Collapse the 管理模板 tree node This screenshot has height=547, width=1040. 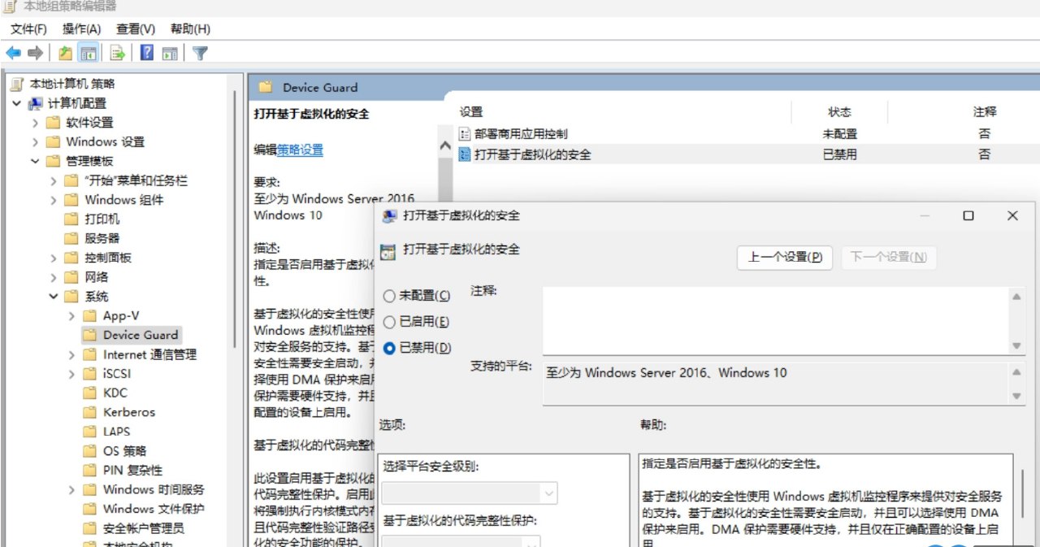35,161
